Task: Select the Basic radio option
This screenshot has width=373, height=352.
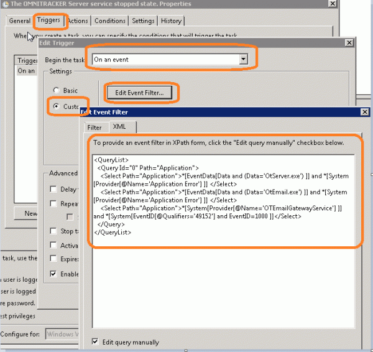Action: click(56, 90)
